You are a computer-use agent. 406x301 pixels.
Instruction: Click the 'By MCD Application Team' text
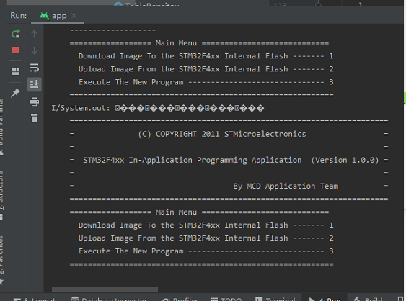tap(286, 187)
